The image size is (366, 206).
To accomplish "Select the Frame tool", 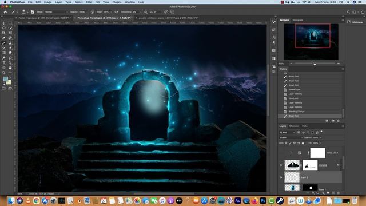I will (x=10, y=33).
